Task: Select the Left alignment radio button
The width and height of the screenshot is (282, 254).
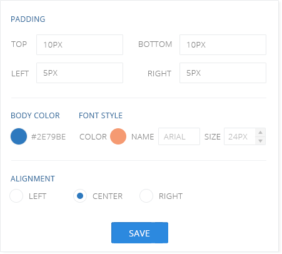Action: point(16,196)
